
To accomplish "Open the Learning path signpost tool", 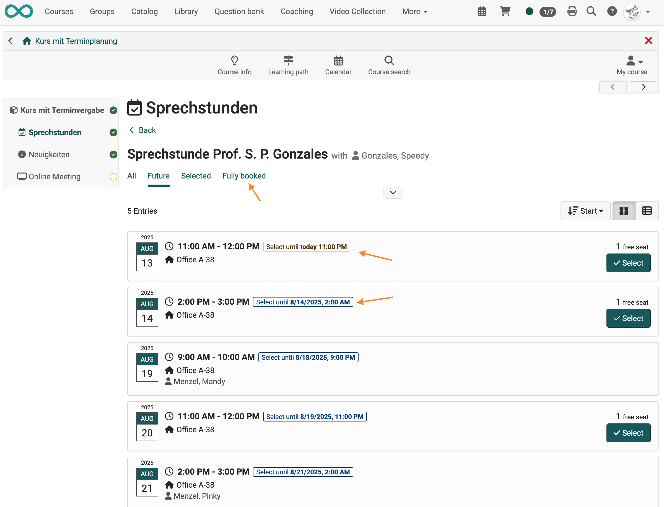I will (x=288, y=65).
